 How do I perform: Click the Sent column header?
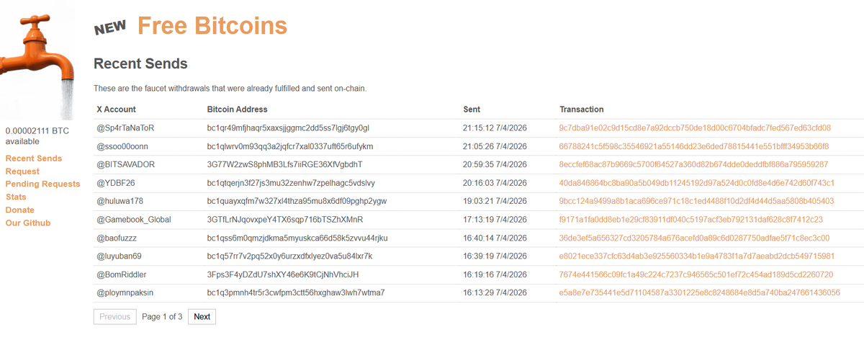click(x=472, y=110)
